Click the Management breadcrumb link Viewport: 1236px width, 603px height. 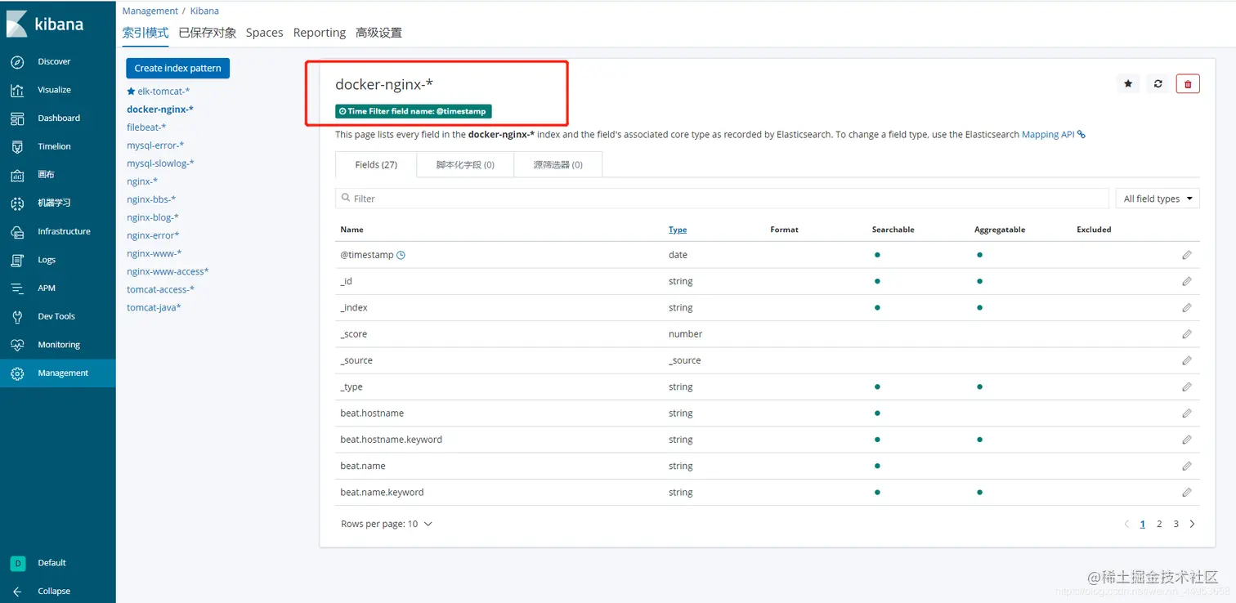coord(150,11)
